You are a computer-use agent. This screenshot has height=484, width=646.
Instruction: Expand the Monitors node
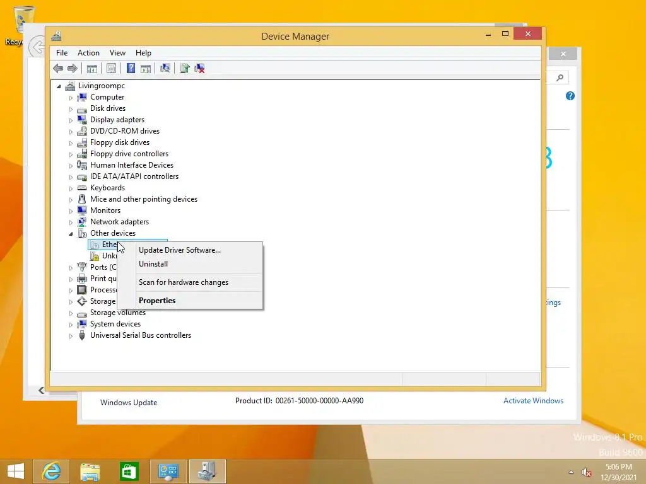[x=71, y=211]
